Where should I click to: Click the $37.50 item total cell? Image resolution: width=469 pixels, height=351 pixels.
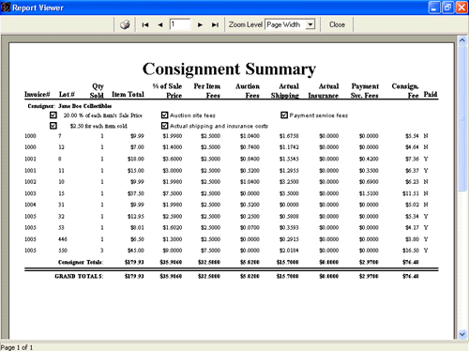136,193
